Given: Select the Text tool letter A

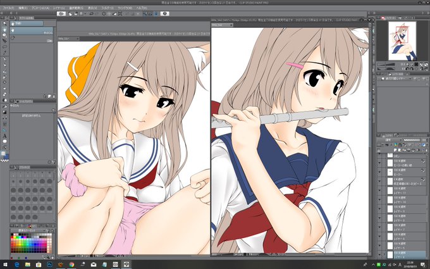Looking at the screenshot, I should click(x=4, y=136).
